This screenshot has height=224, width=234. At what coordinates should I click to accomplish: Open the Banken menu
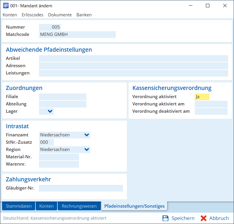click(84, 15)
